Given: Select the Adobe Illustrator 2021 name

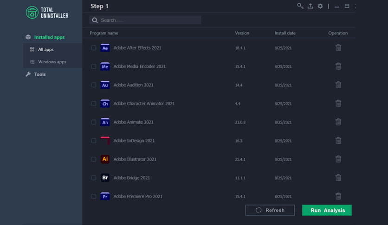Looking at the screenshot, I should (135, 159).
